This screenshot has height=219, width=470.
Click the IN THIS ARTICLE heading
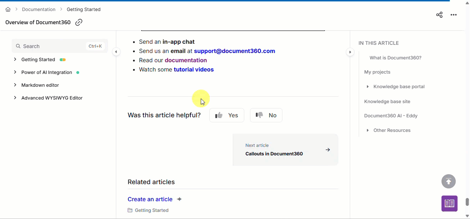click(x=379, y=43)
